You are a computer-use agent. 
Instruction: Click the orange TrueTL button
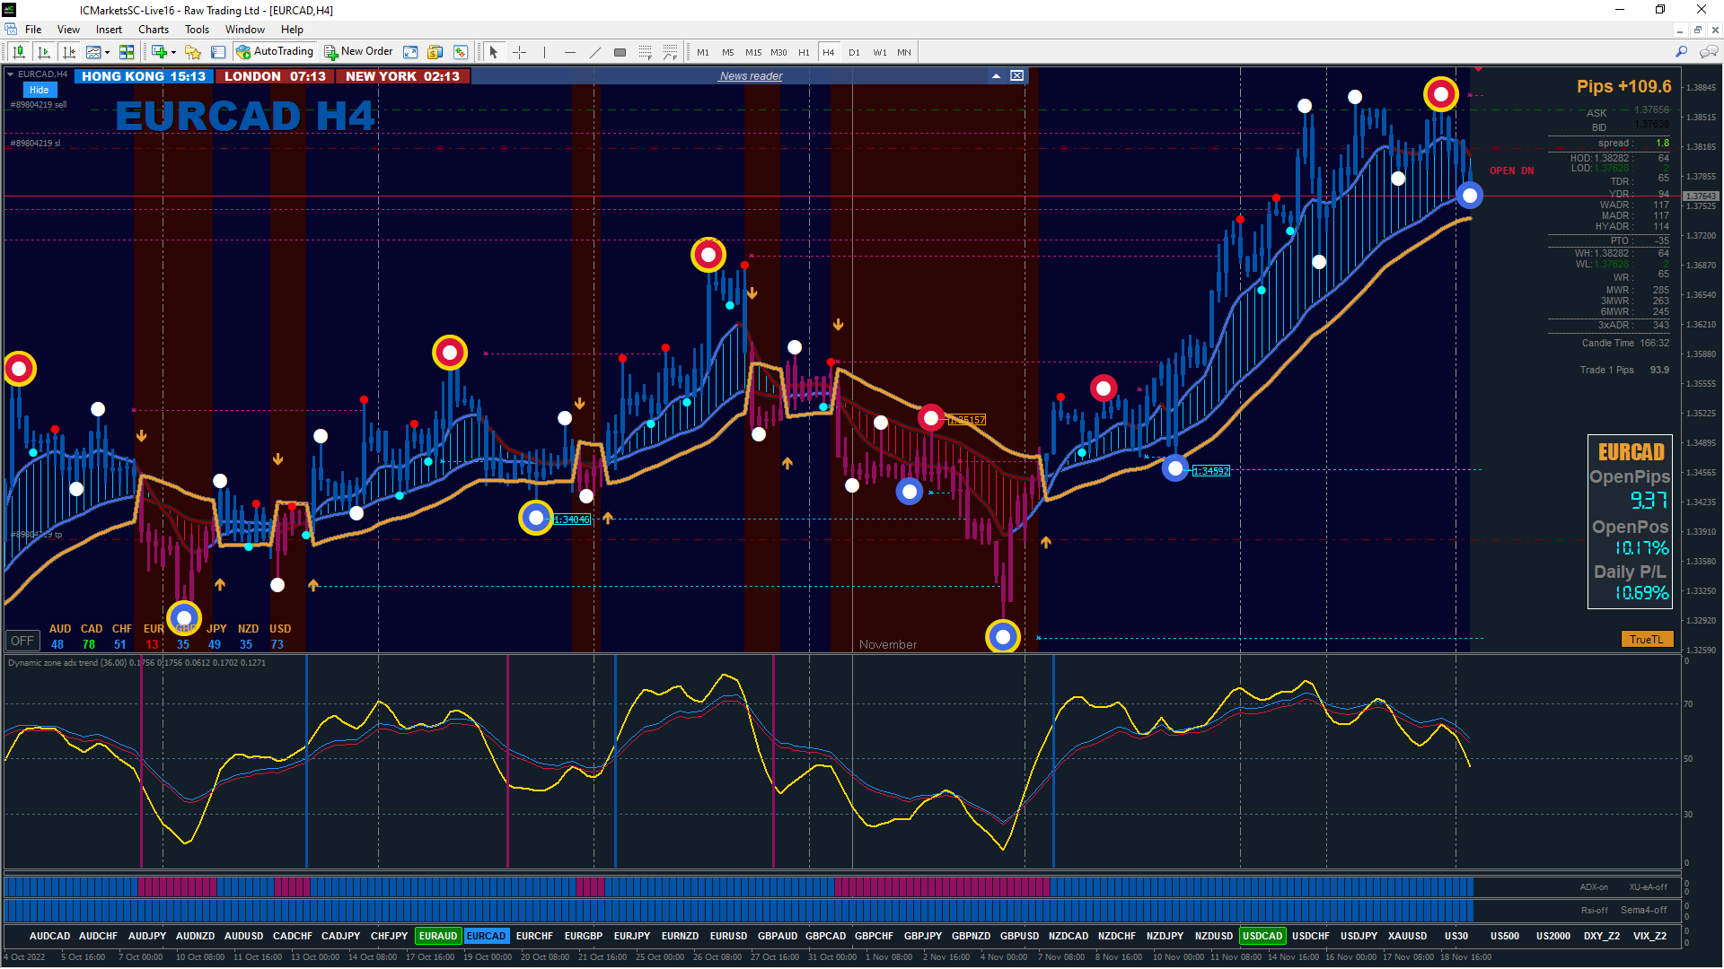1646,639
